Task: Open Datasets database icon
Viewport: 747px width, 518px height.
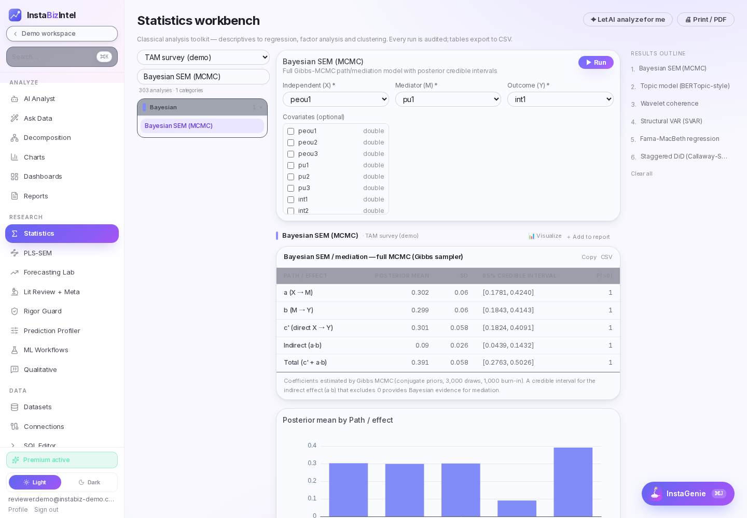Action: (15, 407)
